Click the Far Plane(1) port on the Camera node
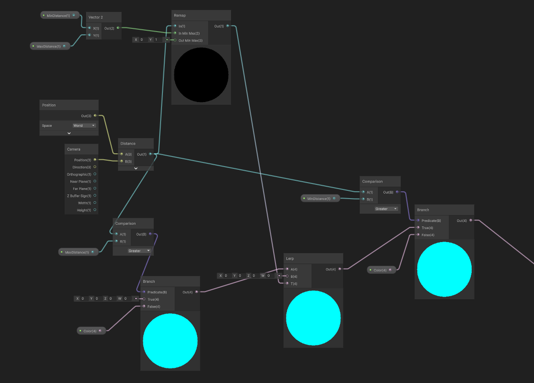 pyautogui.click(x=95, y=189)
